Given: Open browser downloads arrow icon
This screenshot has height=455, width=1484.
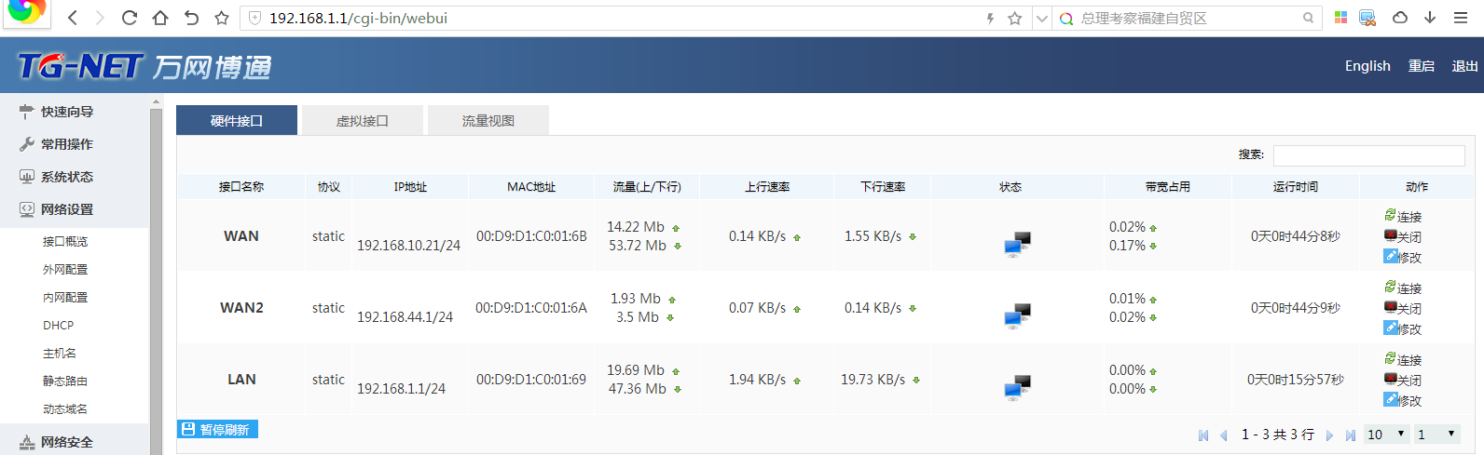Looking at the screenshot, I should point(1430,18).
